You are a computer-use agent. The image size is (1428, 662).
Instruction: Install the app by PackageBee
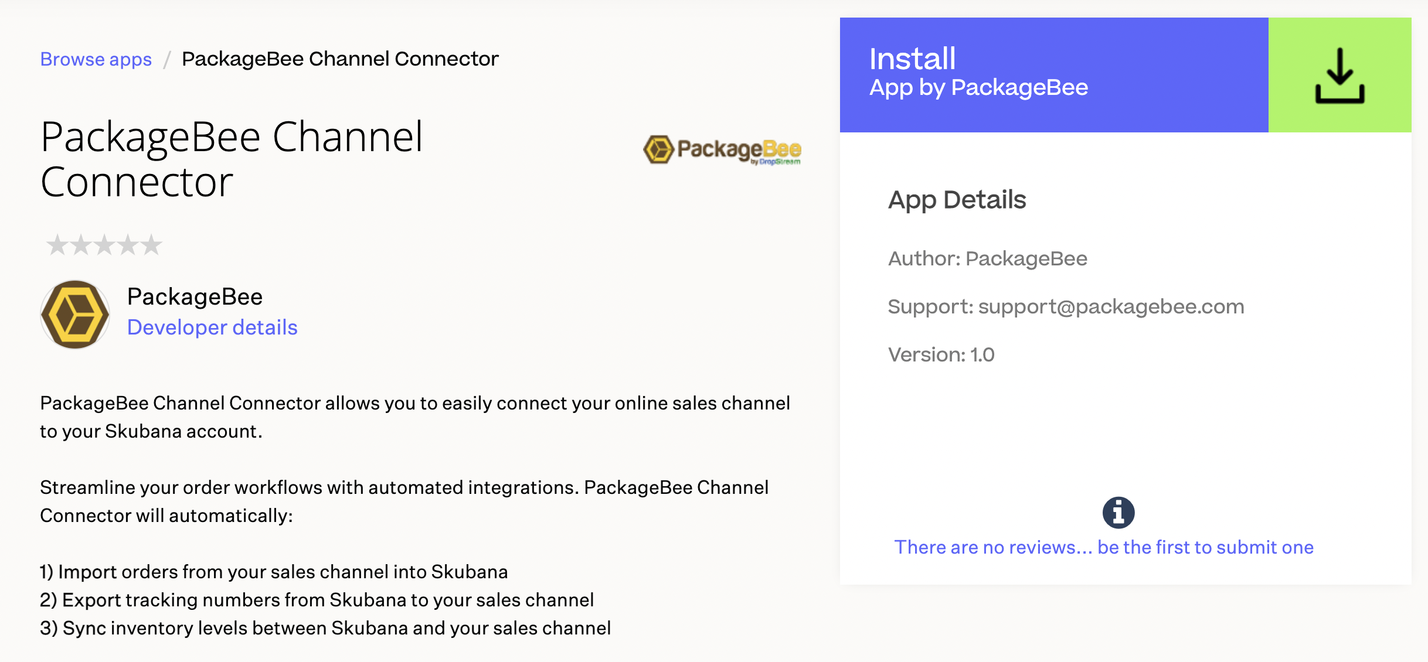[1054, 75]
